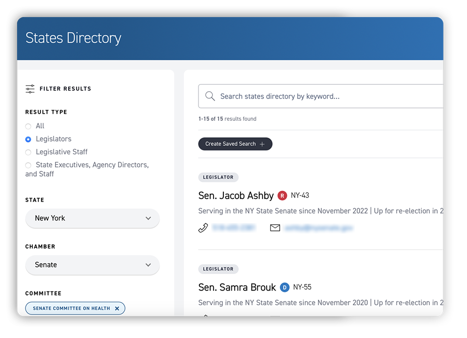Click the LEGISLATOR badge above Jacob Ashby
Image resolution: width=467 pixels, height=338 pixels.
(x=218, y=177)
